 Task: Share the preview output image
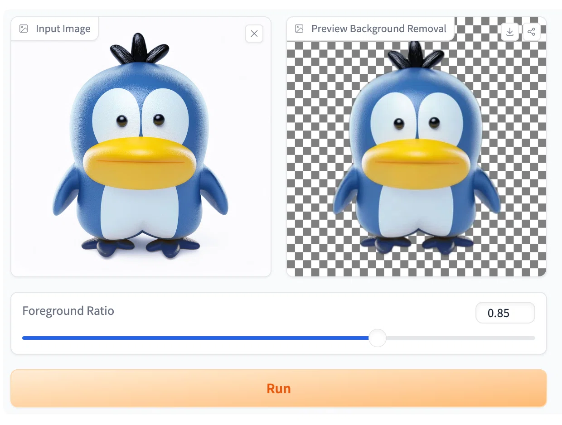[532, 32]
